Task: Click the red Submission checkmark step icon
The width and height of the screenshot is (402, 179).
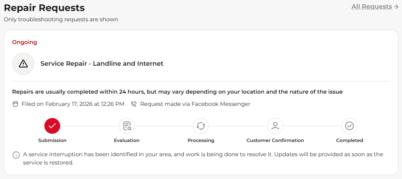Action: point(52,126)
